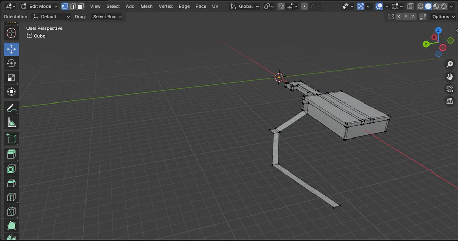
Task: Open the Face menu
Action: 201,6
